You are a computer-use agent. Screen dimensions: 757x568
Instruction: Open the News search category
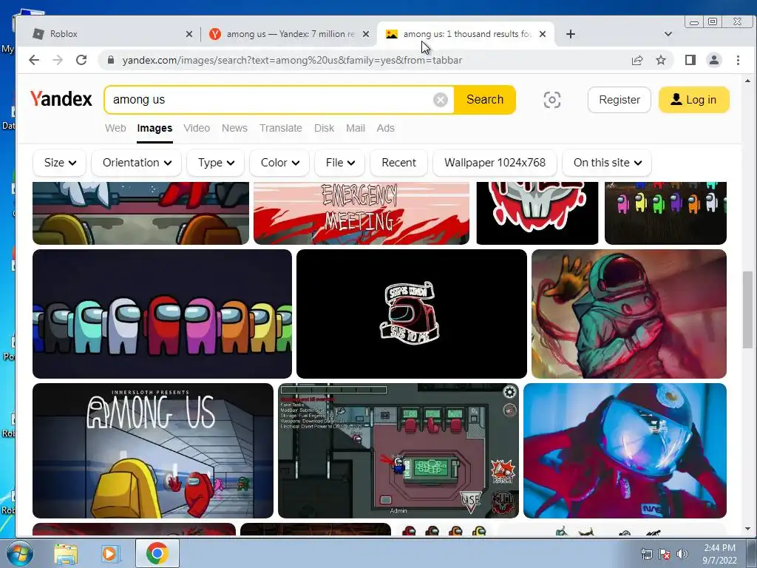[234, 128]
